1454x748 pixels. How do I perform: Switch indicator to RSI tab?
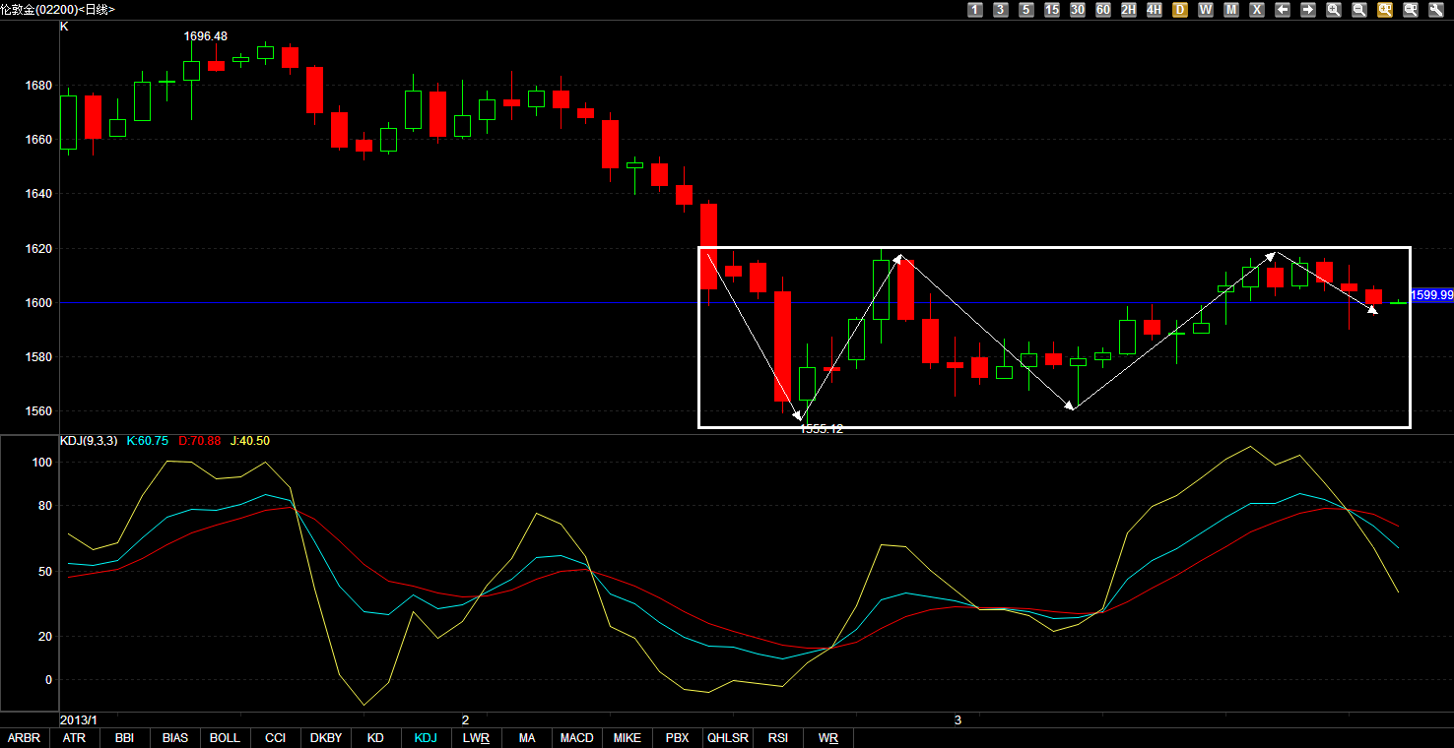[x=778, y=738]
